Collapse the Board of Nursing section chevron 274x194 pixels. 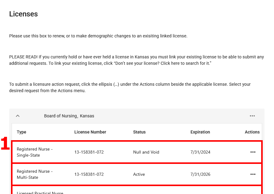click(x=18, y=116)
